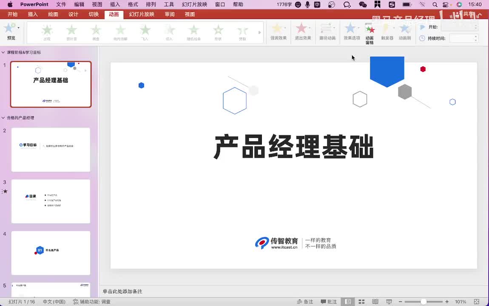Open the Format (格式) menu in menu bar
The image size is (489, 306).
pyautogui.click(x=133, y=4)
